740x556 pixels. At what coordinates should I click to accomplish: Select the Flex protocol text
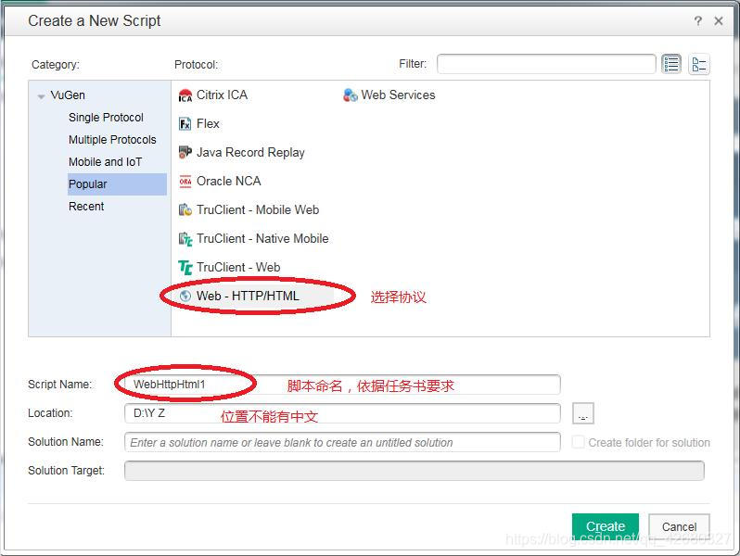(x=208, y=123)
